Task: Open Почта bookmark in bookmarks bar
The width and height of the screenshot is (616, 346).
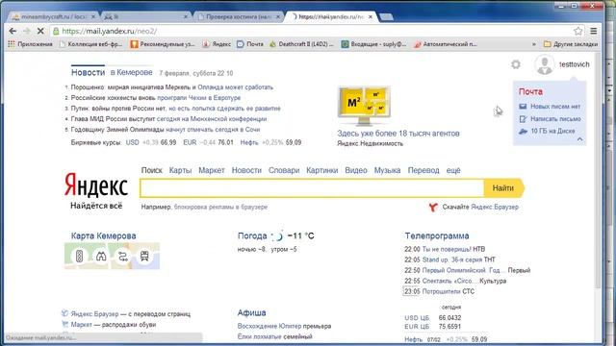Action: (x=250, y=44)
